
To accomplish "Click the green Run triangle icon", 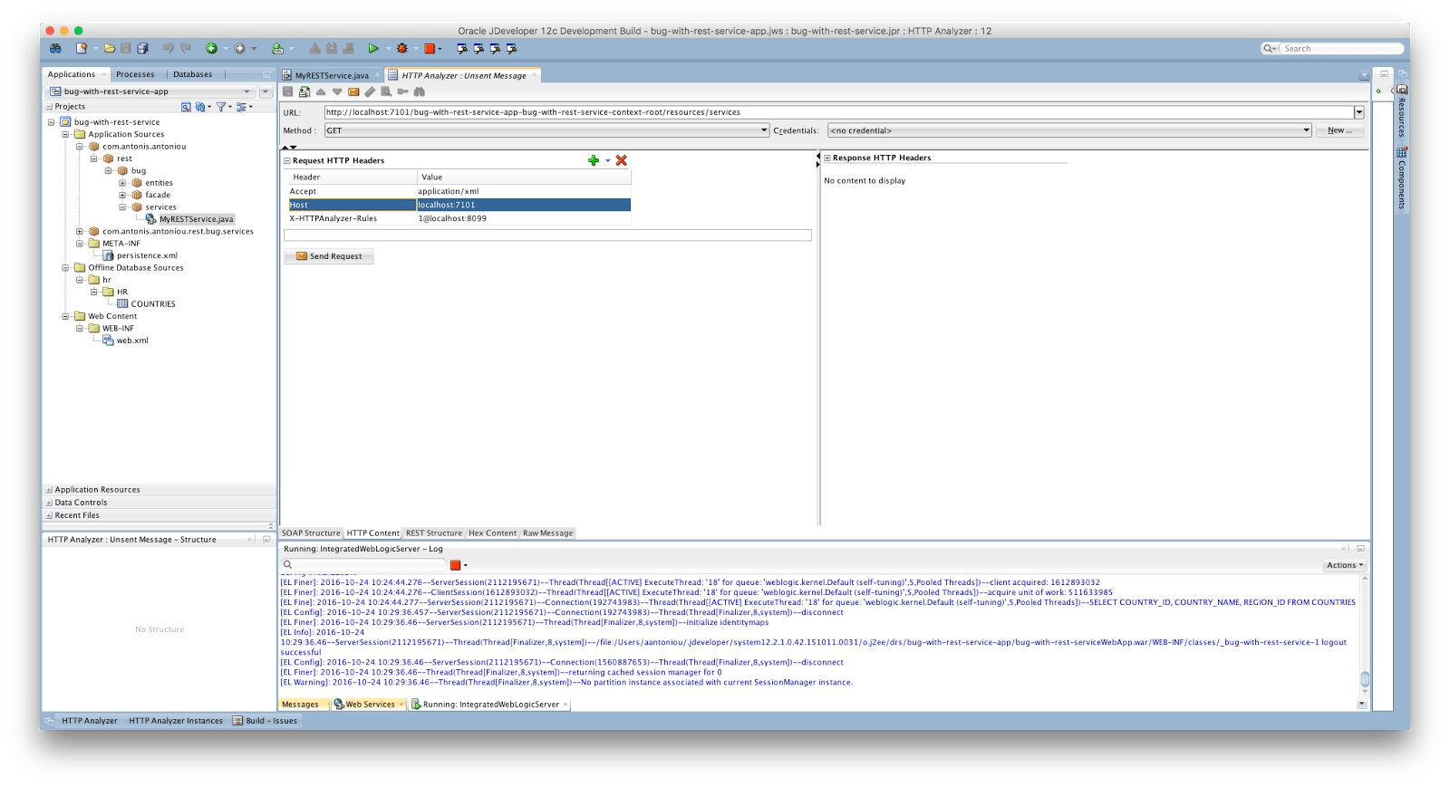I will coord(373,49).
